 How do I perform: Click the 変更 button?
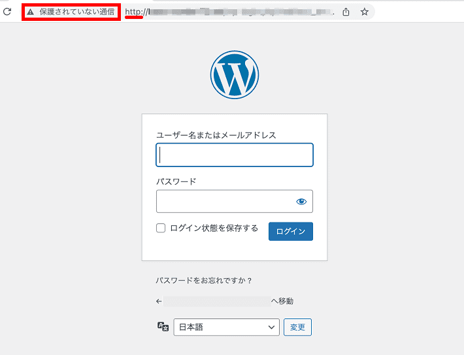click(297, 327)
